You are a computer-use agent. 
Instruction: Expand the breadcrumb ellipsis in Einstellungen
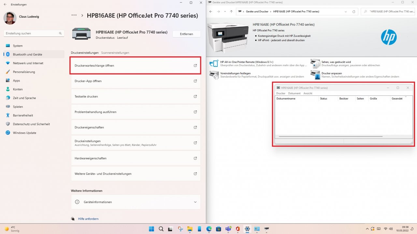74,15
